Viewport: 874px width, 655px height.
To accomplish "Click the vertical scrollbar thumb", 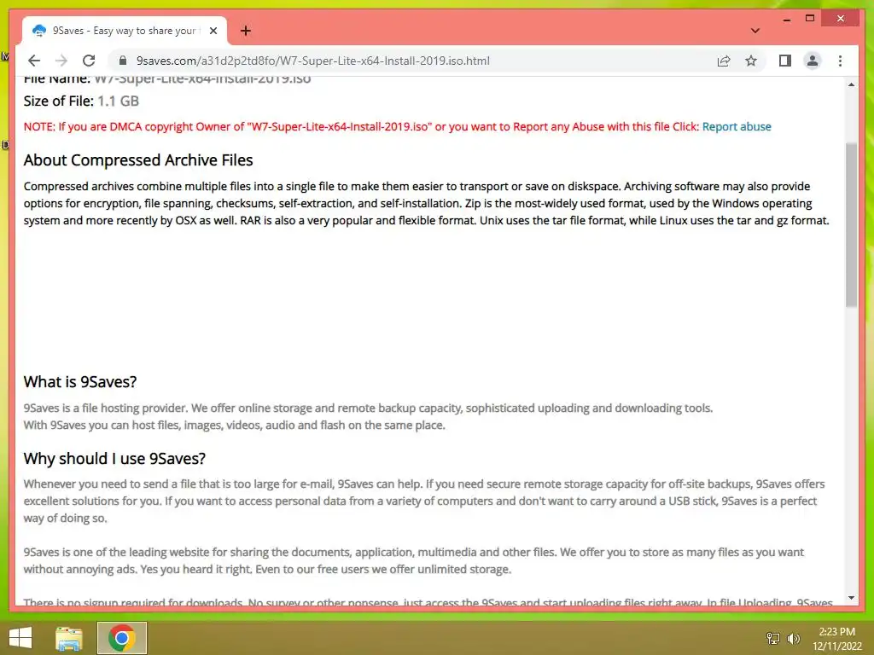I will 851,225.
